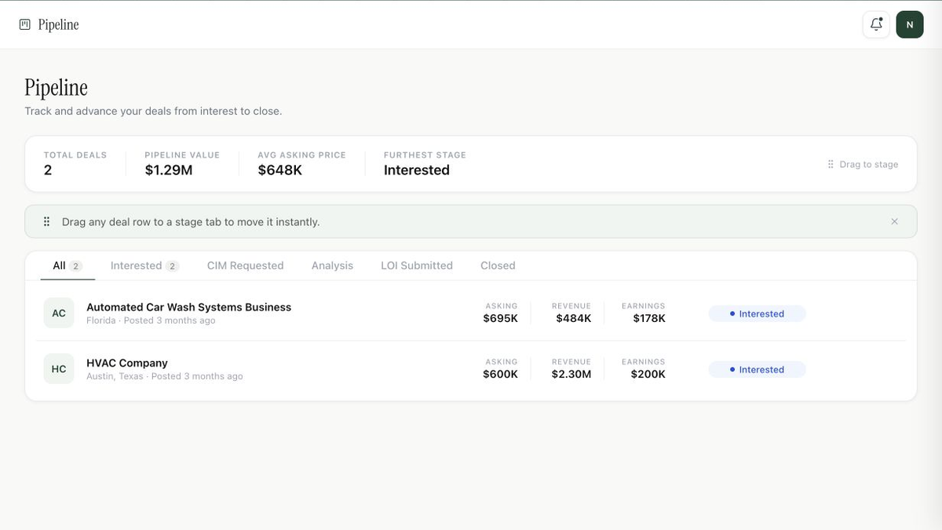Click the 'Track and advance your deals' subtitle
The image size is (942, 530).
pos(153,111)
